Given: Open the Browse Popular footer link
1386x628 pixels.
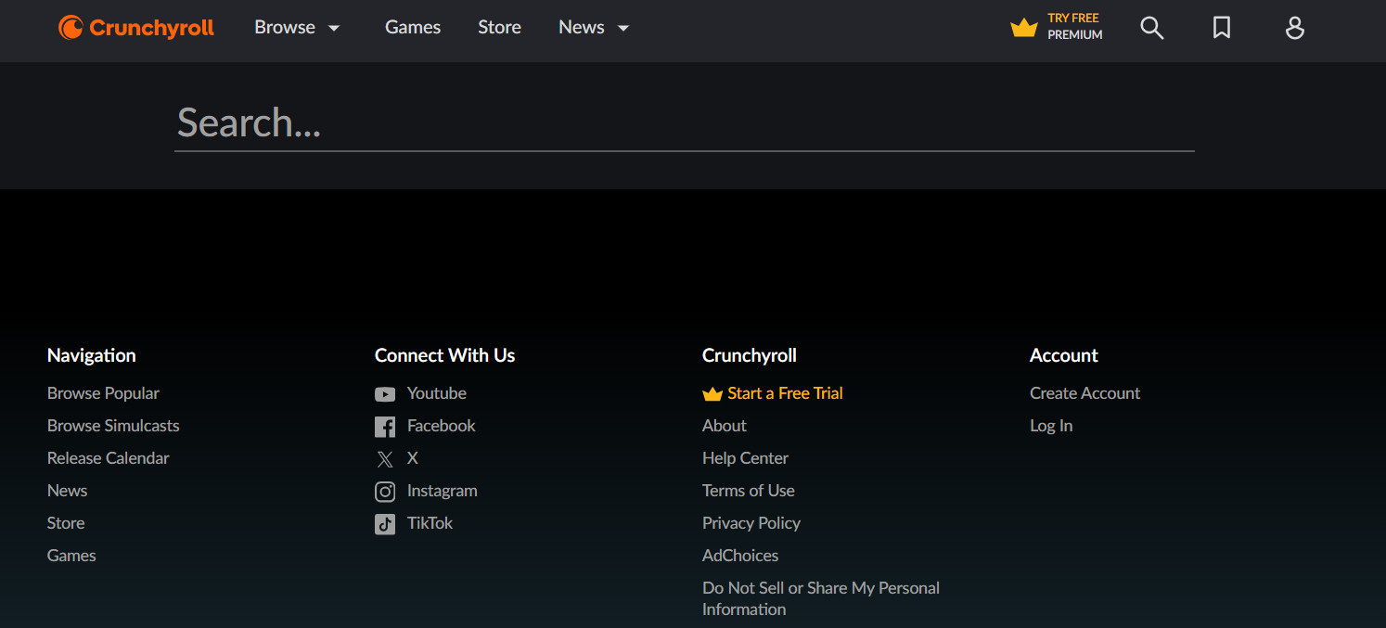Looking at the screenshot, I should click(103, 393).
